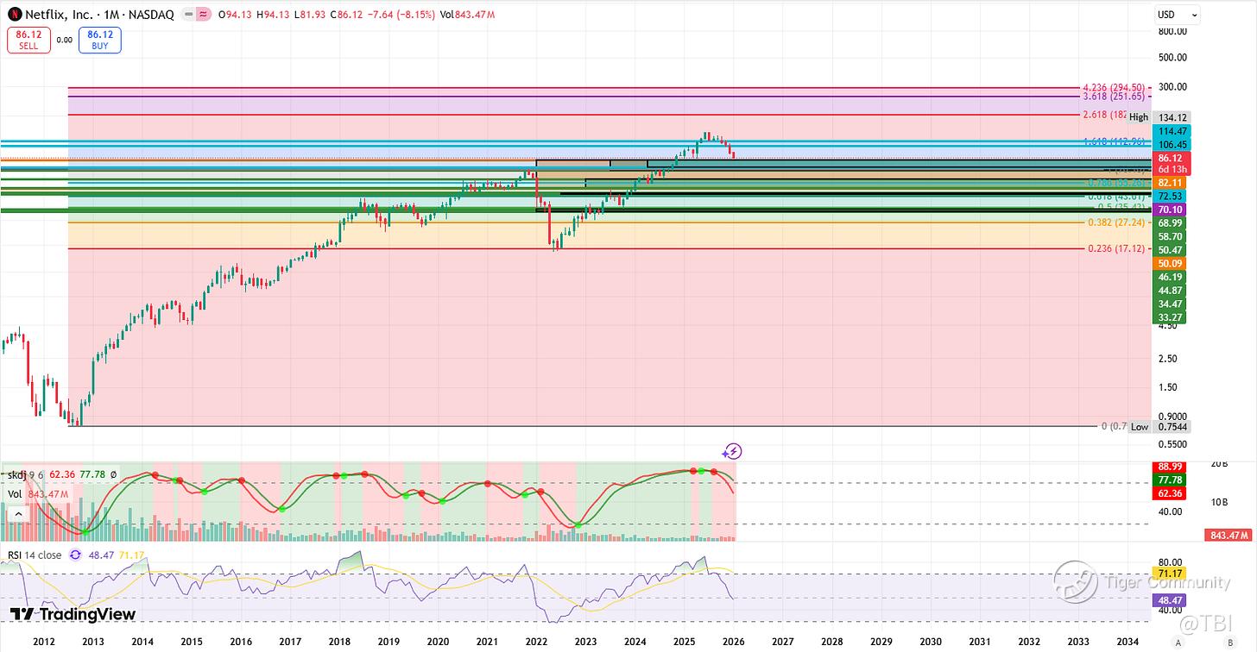
Task: Click the purple refresh icon beside RSI label
Action: 74,555
